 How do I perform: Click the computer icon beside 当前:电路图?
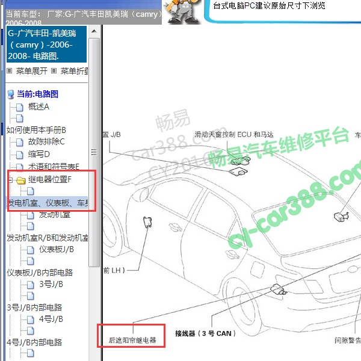coord(11,94)
